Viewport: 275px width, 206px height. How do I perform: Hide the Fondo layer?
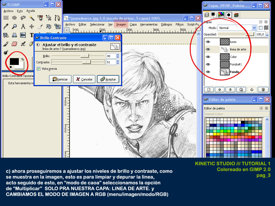click(208, 72)
